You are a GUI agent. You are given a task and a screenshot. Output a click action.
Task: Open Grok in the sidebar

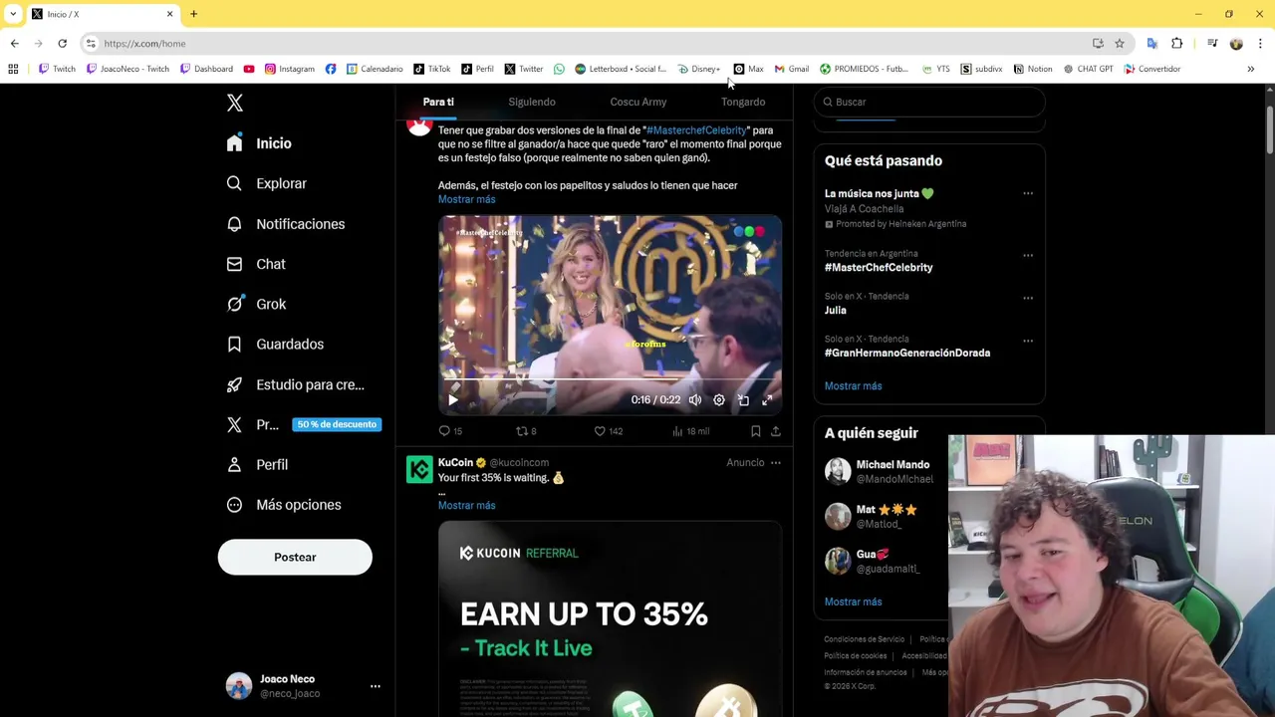tap(256, 304)
